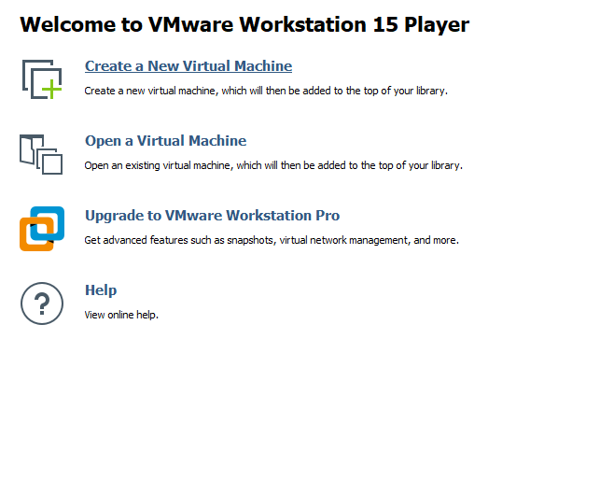This screenshot has height=480, width=614.
Task: Click description 'Open an existing virtual machine, which will...'
Action: pos(273,165)
